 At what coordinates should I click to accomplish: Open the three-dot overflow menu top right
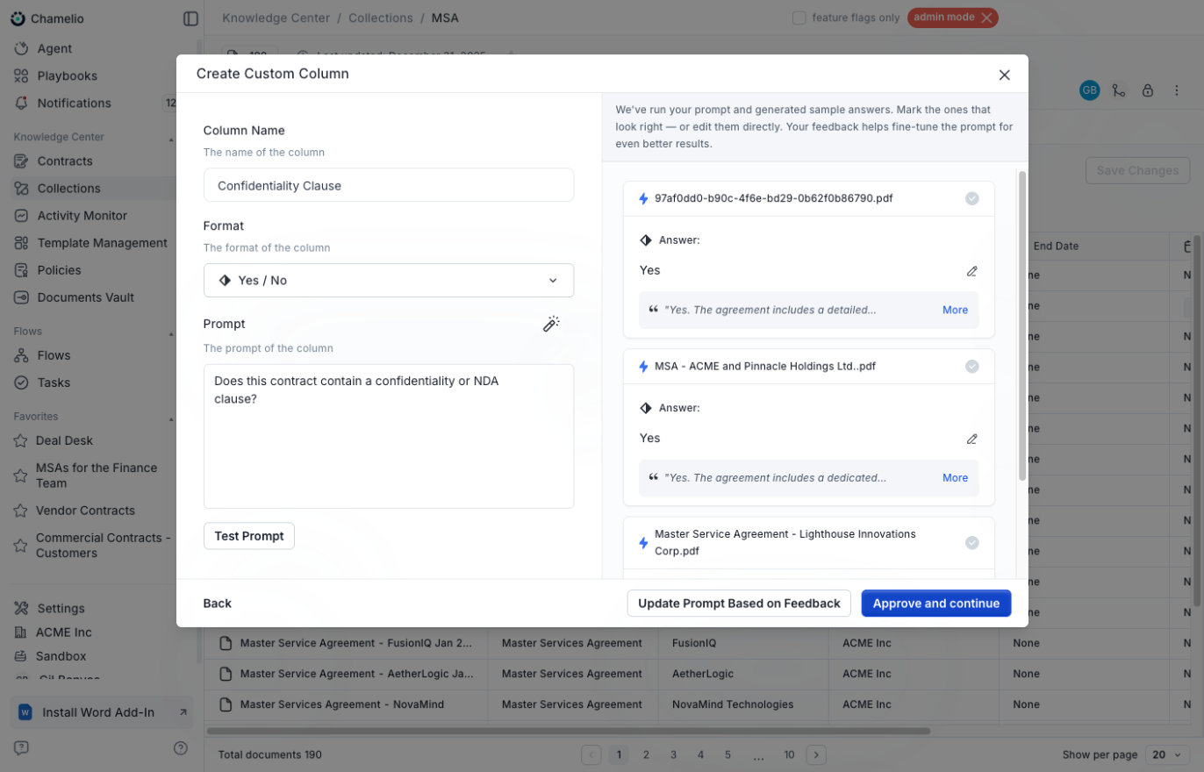(1177, 90)
